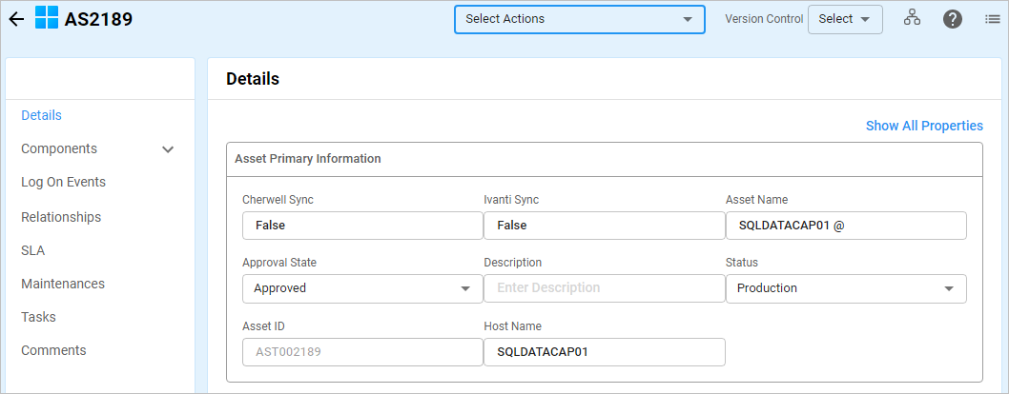
Task: Open the Version Control Select dropdown
Action: pos(844,19)
